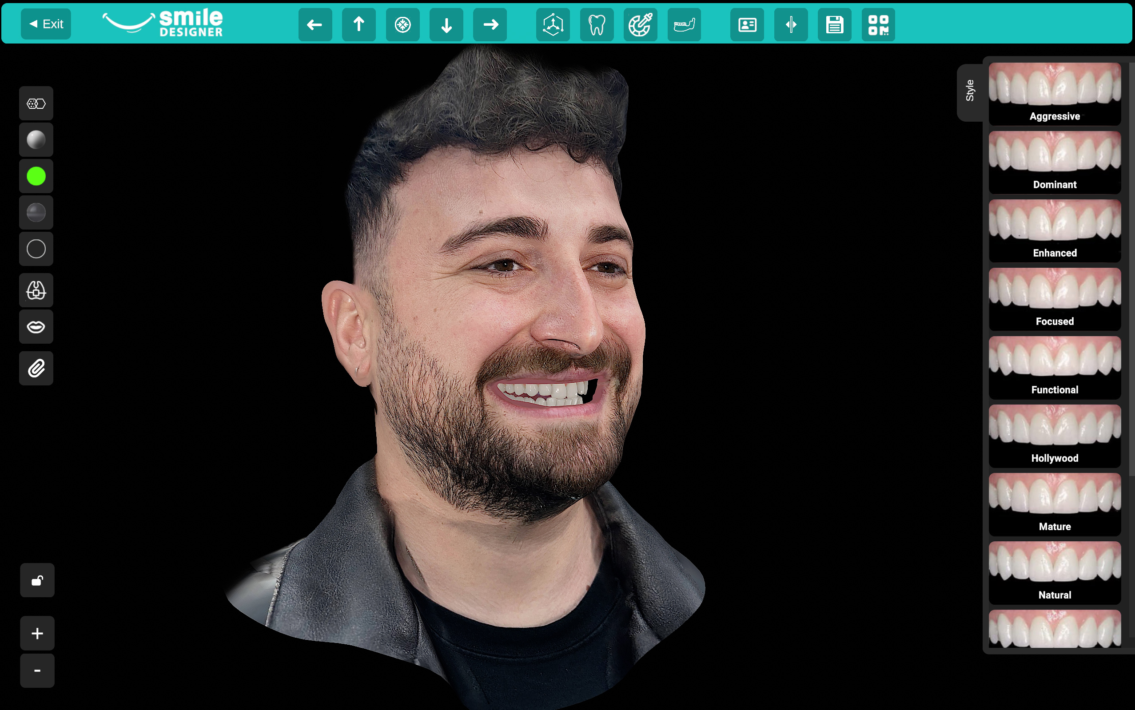1135x710 pixels.
Task: Rotate view with right arrow button
Action: coord(490,24)
